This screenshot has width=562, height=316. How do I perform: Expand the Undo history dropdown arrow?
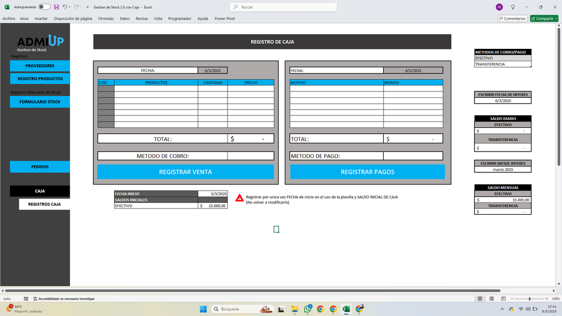[70, 7]
